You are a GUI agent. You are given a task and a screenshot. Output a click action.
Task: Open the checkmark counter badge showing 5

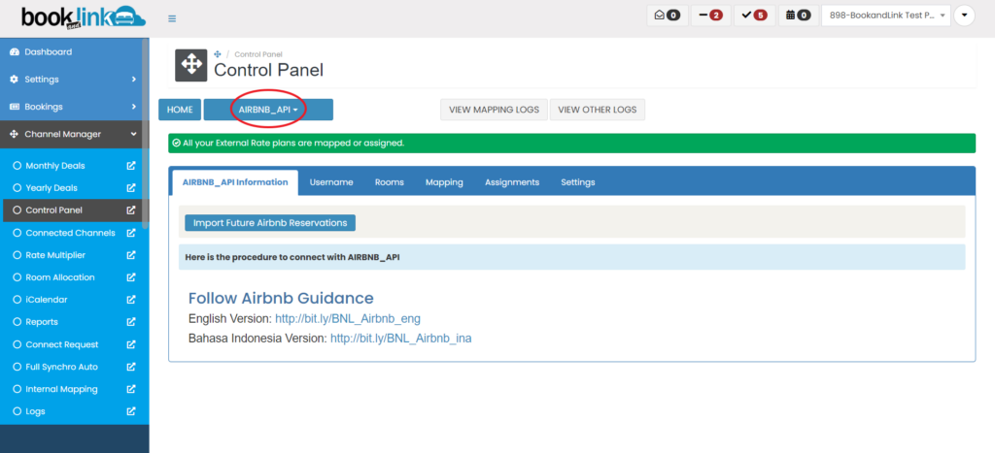[x=754, y=16]
